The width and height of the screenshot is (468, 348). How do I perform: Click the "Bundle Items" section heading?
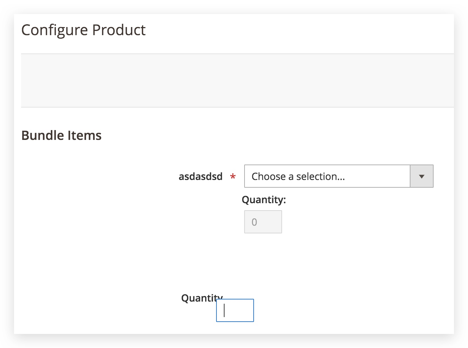pyautogui.click(x=61, y=135)
